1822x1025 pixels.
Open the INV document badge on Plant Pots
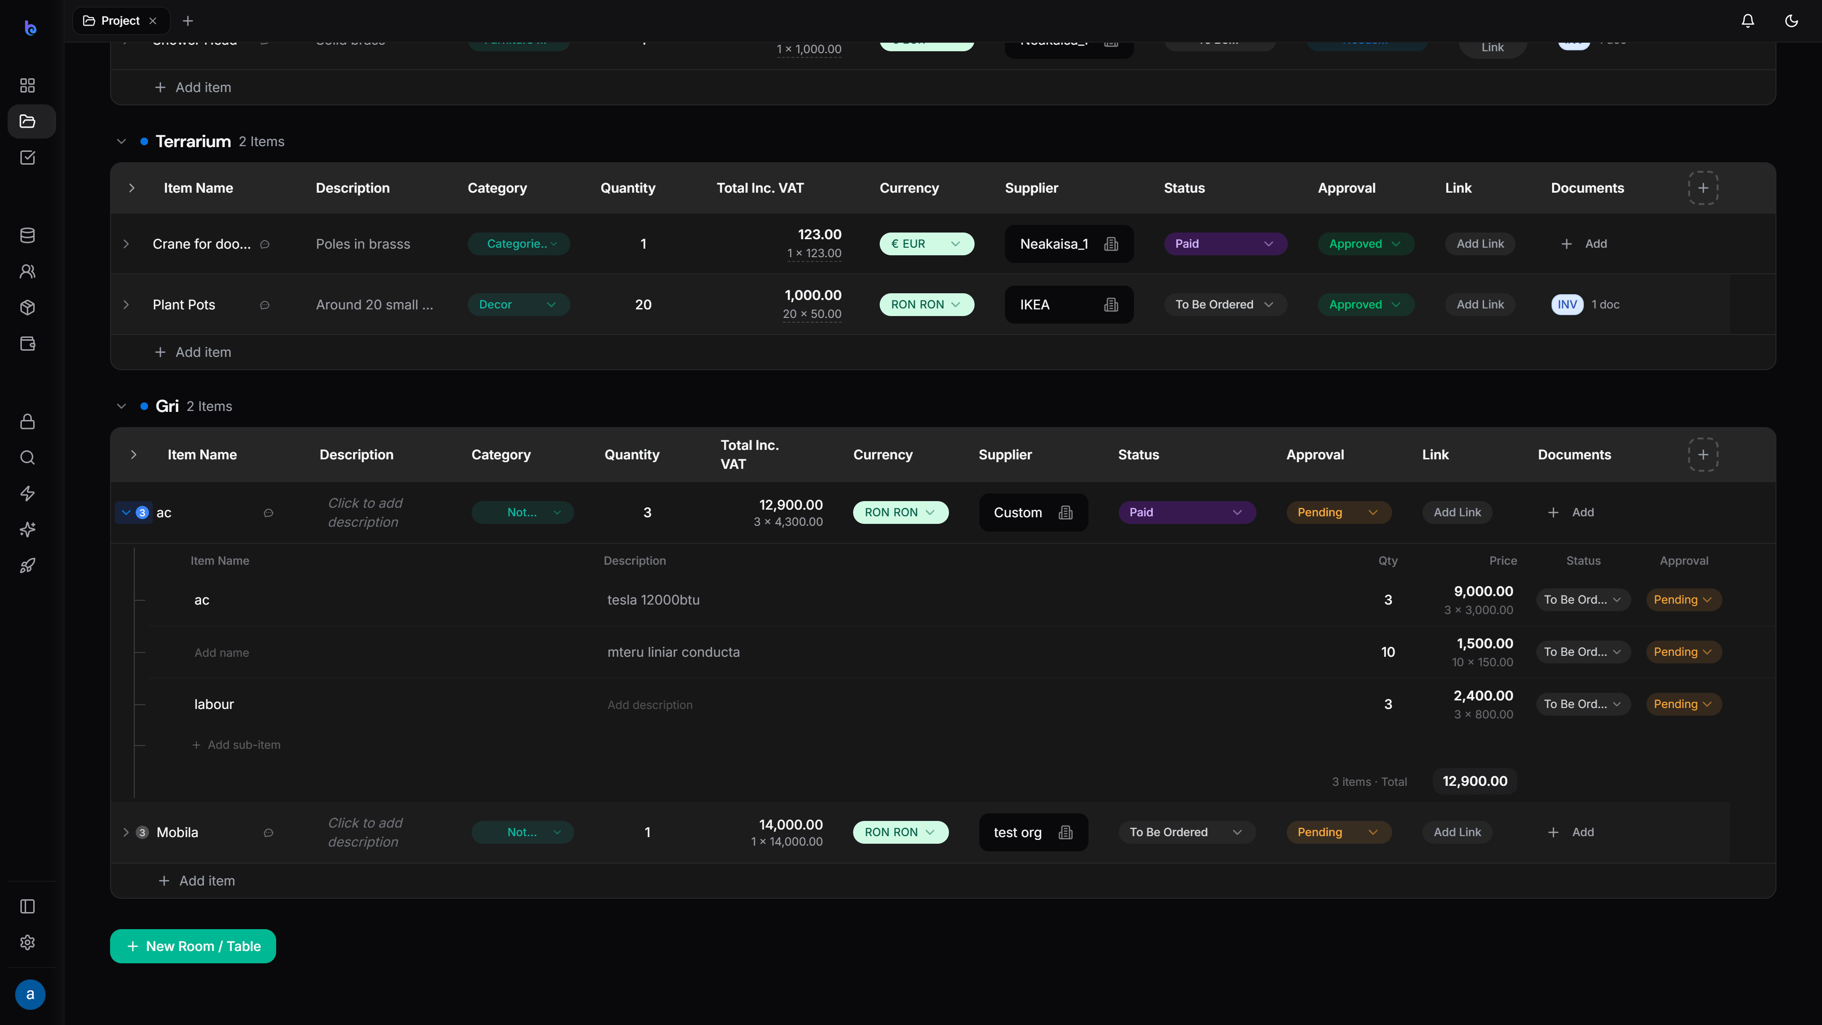pos(1567,305)
